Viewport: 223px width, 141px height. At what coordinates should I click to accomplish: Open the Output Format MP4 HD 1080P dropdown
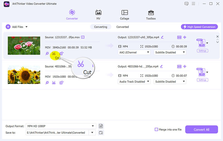click(61, 126)
